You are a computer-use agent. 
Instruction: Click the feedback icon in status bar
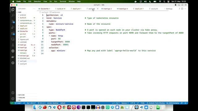pyautogui.click(x=182, y=103)
